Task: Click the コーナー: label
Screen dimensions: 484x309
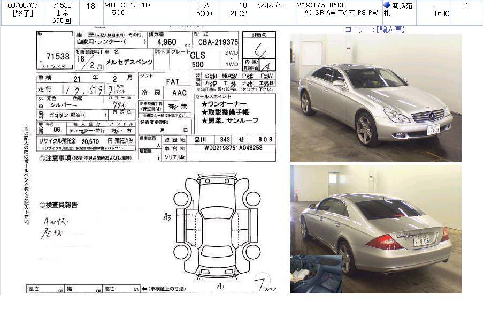Action: click(x=360, y=29)
